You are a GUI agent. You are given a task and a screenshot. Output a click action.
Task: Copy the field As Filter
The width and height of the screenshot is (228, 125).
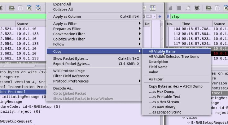coord(176,79)
